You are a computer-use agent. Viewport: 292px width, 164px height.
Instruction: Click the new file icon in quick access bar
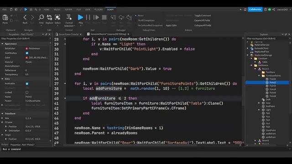click(x=11, y=10)
